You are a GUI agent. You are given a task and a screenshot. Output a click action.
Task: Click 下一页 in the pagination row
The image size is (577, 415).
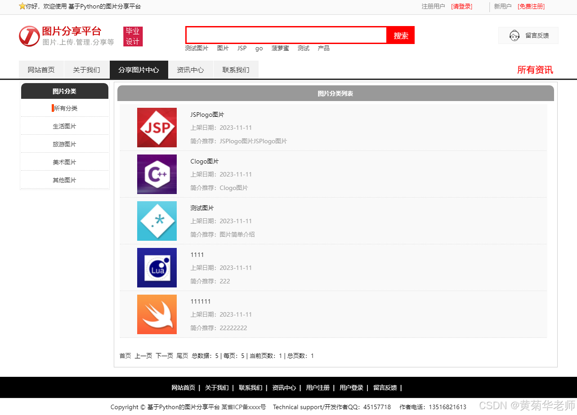164,355
